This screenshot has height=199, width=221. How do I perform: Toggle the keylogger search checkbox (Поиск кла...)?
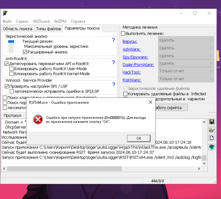click(x=5, y=98)
